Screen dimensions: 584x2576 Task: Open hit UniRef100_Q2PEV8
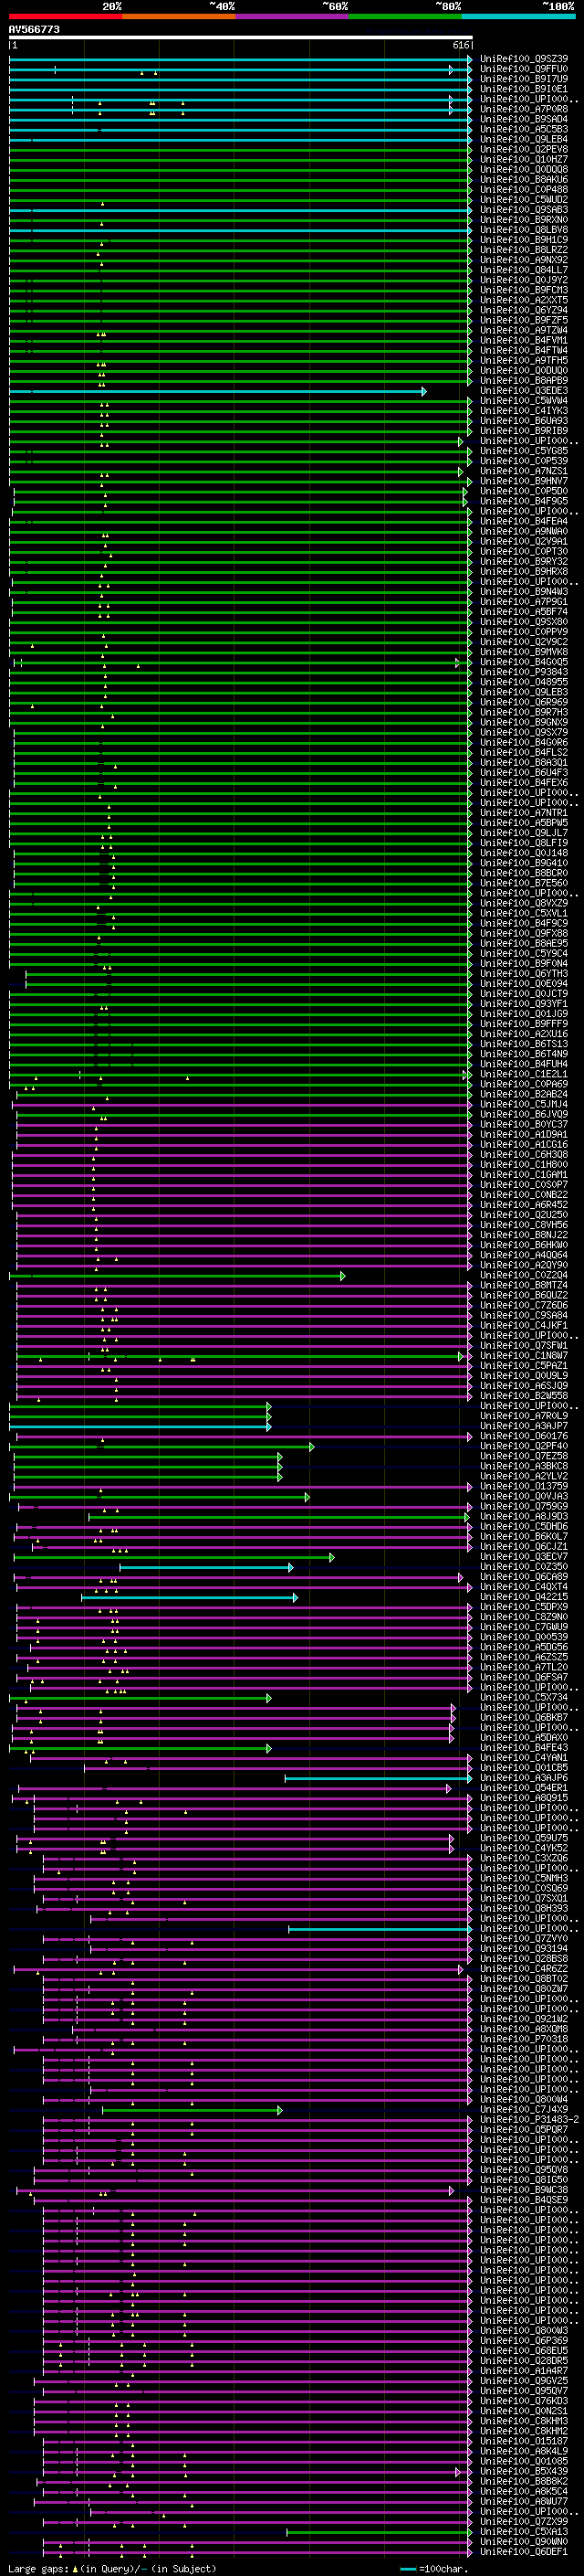coord(524,149)
